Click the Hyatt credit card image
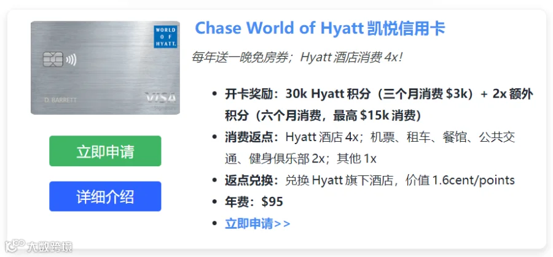This screenshot has height=257, width=553. [x=106, y=68]
